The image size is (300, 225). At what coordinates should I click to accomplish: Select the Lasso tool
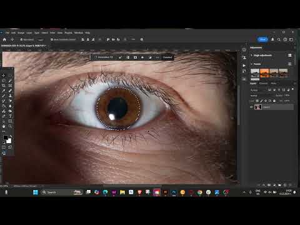[x=4, y=81]
